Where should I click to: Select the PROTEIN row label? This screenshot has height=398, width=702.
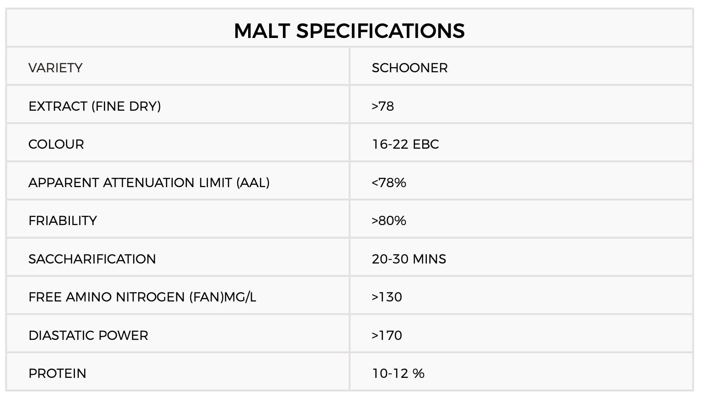[57, 373]
